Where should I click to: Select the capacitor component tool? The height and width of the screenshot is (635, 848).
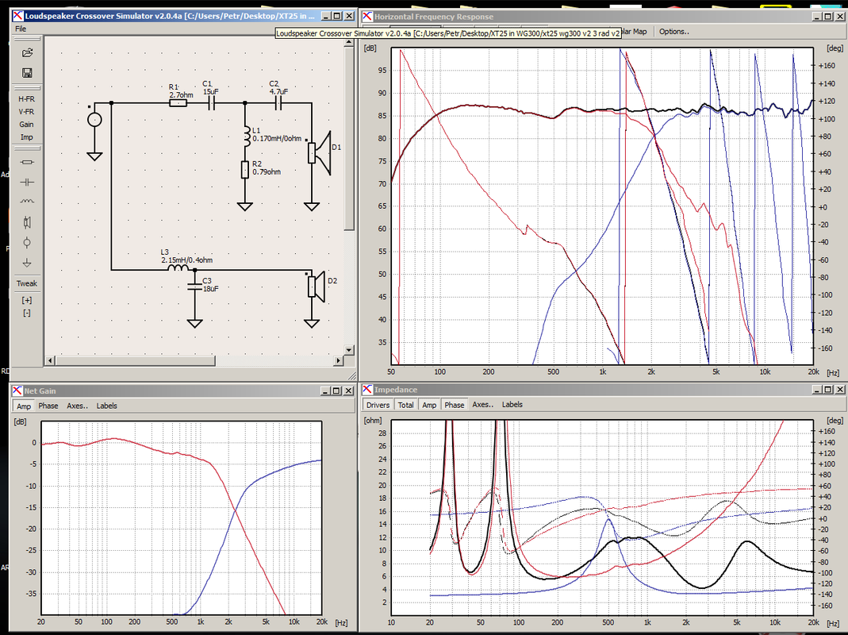click(x=26, y=182)
